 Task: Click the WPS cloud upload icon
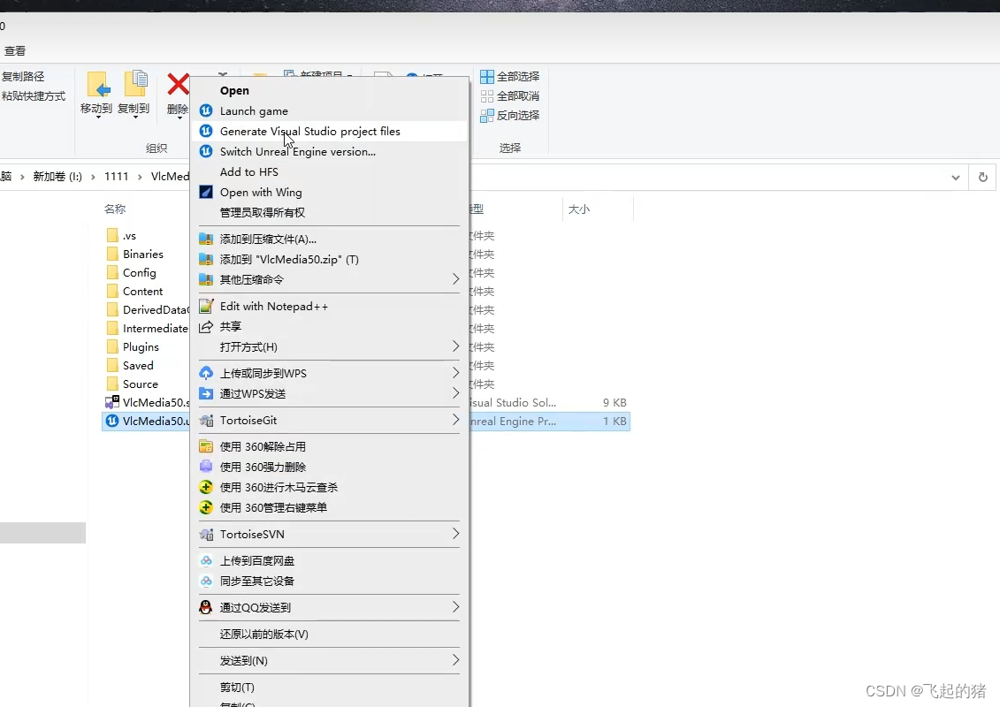coord(206,373)
